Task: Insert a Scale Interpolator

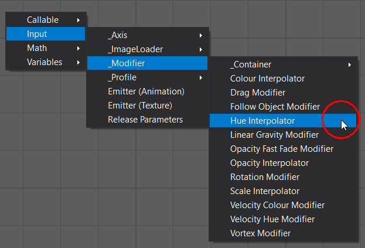Action: 265,191
